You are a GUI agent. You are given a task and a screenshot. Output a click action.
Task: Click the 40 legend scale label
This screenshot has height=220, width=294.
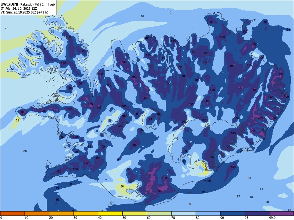100,218
